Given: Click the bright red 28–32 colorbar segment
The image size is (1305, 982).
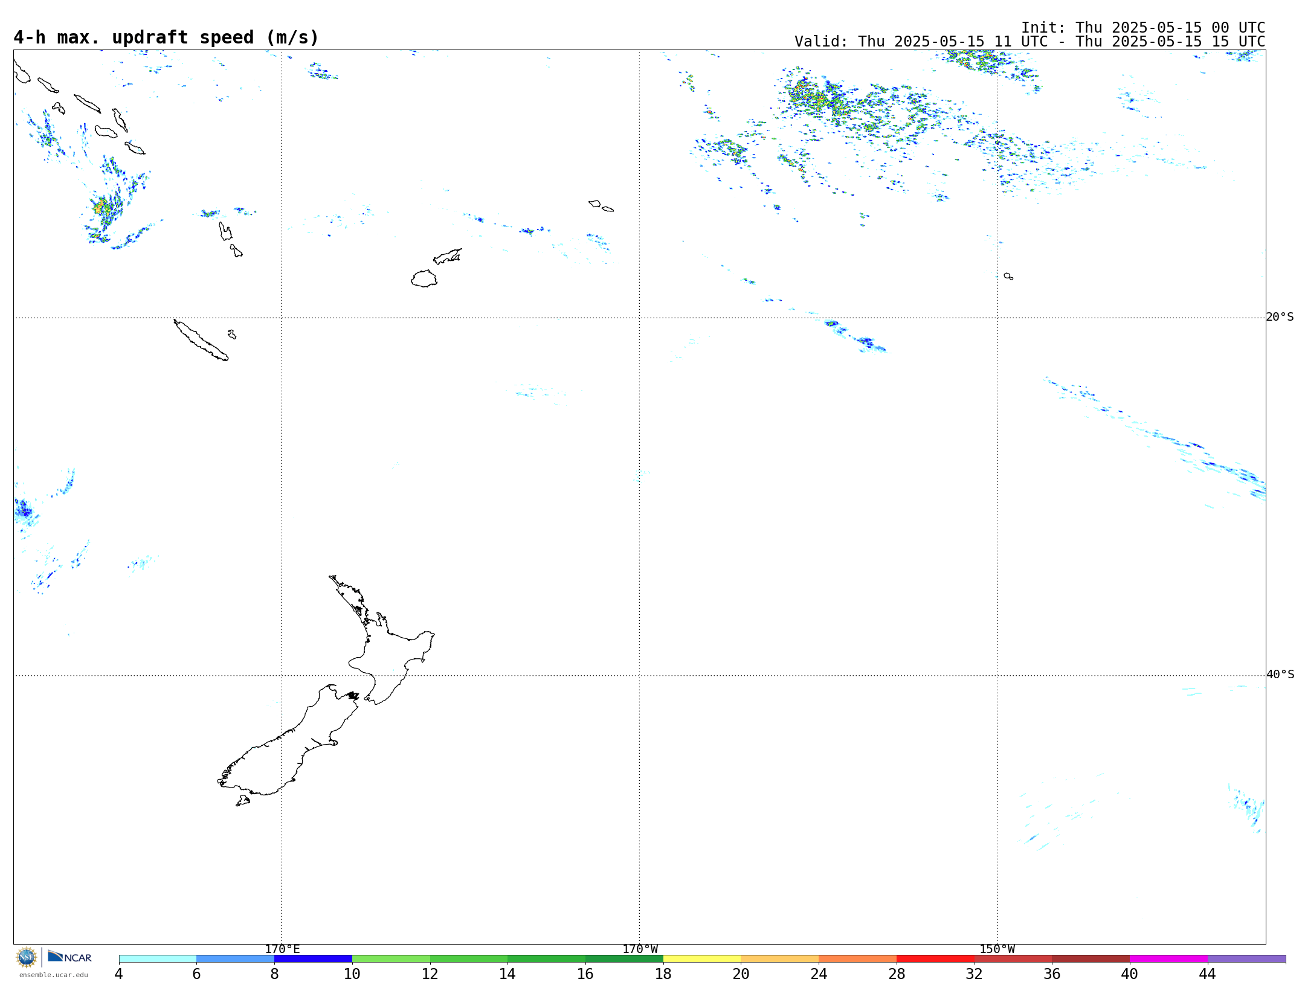Looking at the screenshot, I should [935, 958].
